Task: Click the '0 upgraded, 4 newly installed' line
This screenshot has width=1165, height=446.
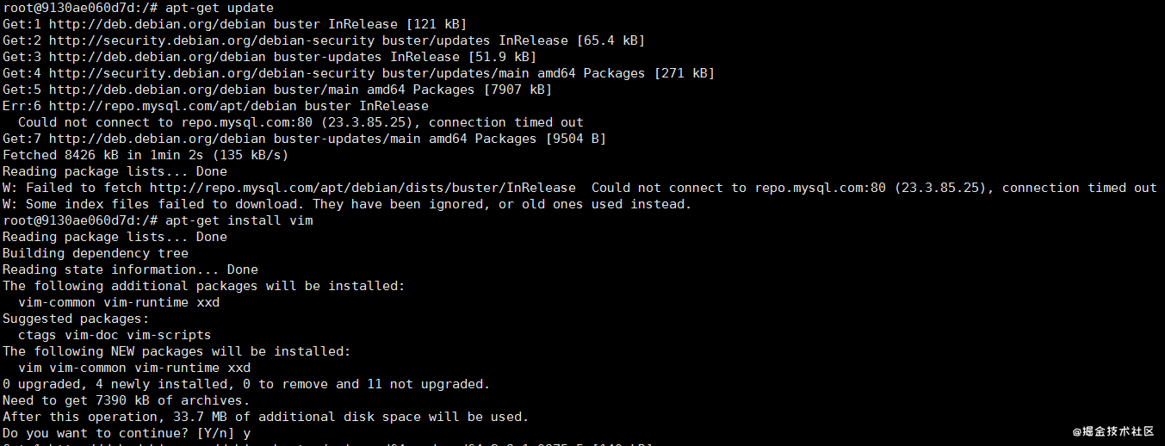Action: click(x=246, y=384)
